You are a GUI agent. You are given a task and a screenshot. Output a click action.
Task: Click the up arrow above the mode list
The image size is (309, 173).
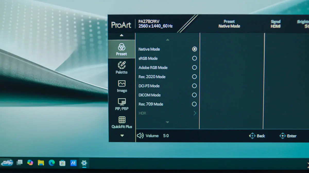tap(168, 40)
